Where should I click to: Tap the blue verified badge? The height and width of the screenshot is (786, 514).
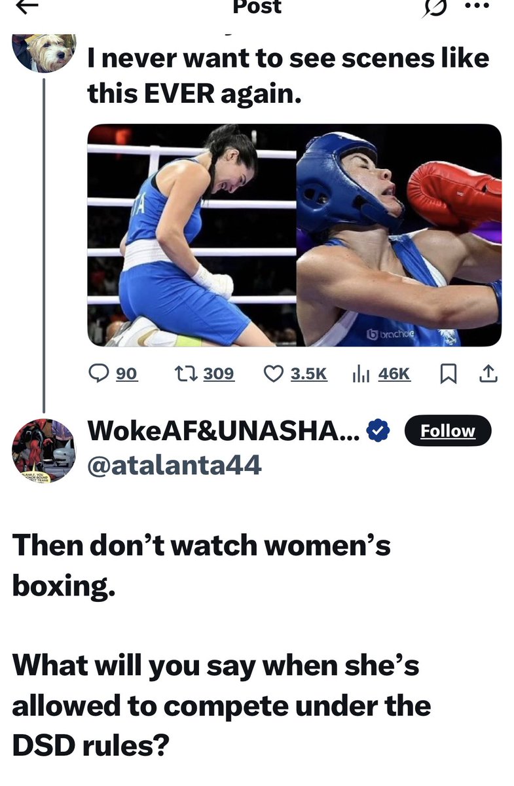click(x=378, y=430)
